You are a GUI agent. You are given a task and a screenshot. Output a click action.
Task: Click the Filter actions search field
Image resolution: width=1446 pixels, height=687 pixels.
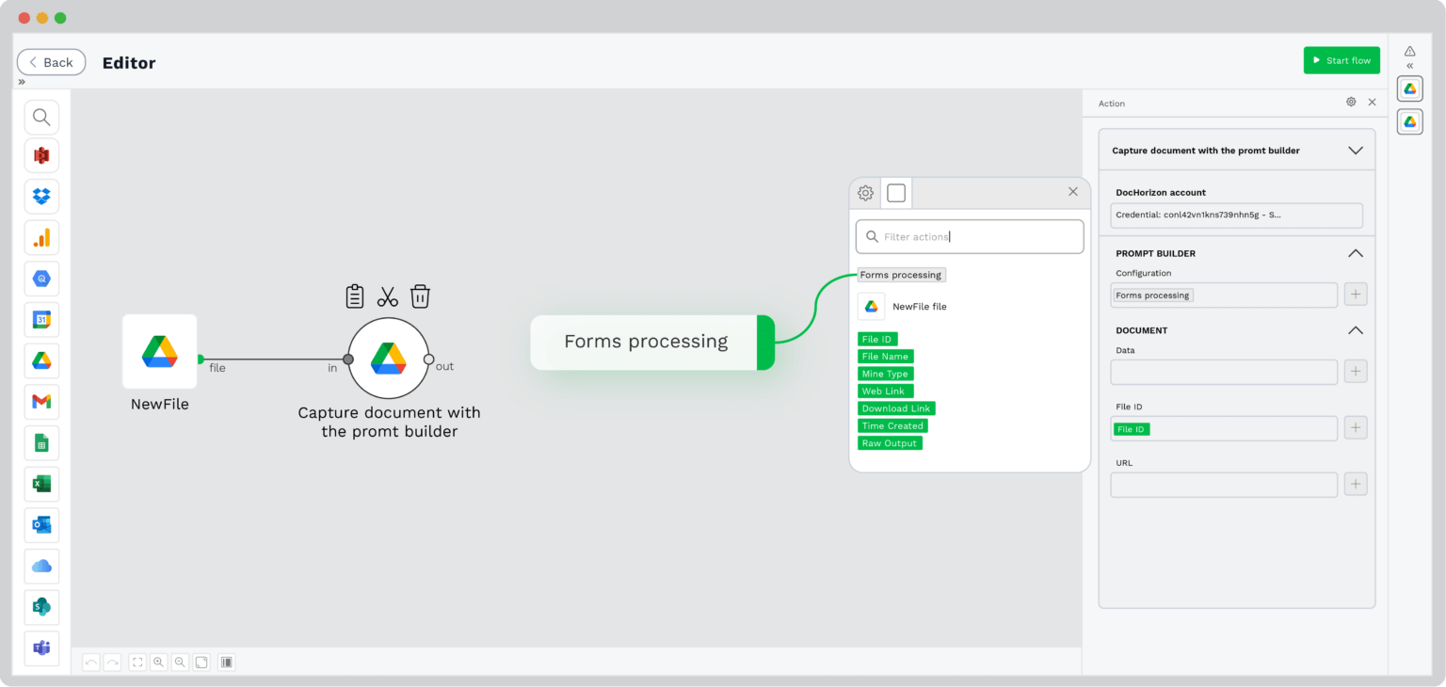coord(969,236)
